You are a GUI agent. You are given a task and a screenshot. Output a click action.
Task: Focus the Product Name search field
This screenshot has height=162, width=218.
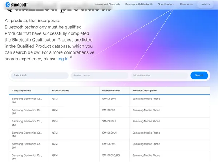[x=100, y=75]
